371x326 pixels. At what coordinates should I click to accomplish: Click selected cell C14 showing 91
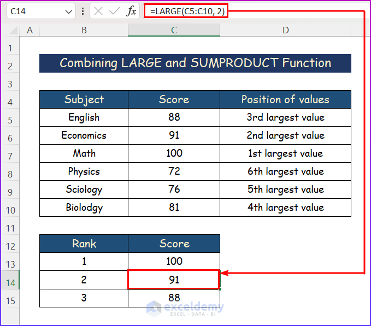tap(173, 280)
